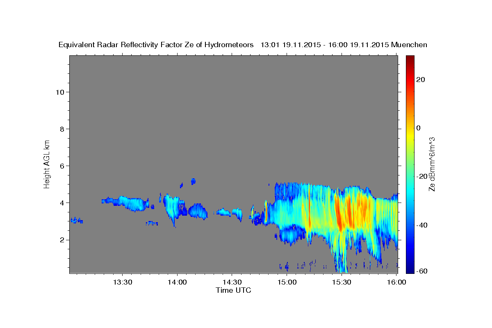Click the dark blue bottom of the colorbar
The image size is (492, 328).
[x=410, y=269]
